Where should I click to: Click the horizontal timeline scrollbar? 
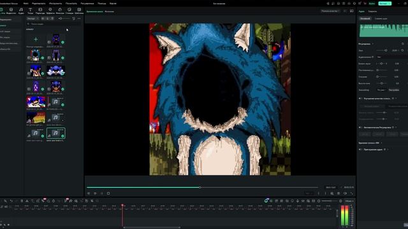pyautogui.click(x=152, y=228)
